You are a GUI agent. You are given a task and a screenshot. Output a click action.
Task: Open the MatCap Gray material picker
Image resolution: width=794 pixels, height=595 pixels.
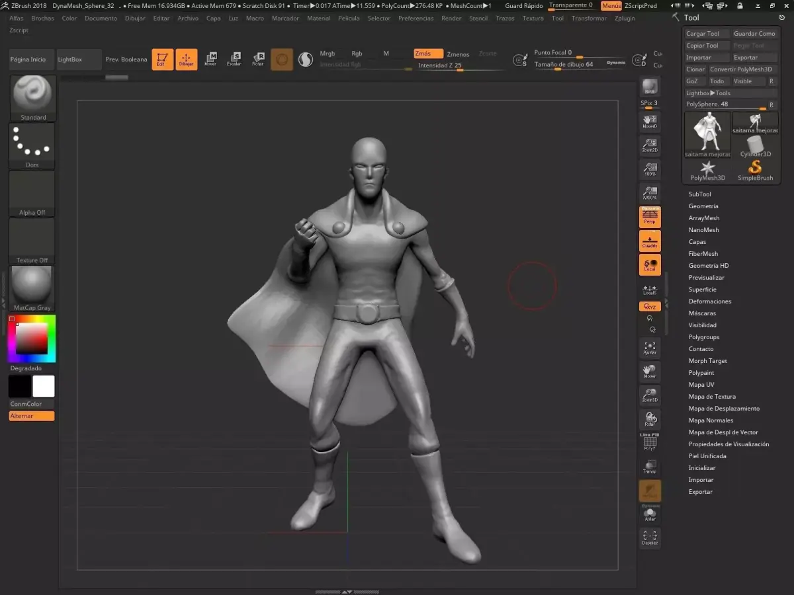click(32, 288)
